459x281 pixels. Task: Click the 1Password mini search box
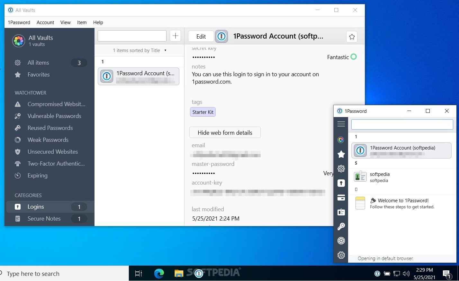coord(402,124)
